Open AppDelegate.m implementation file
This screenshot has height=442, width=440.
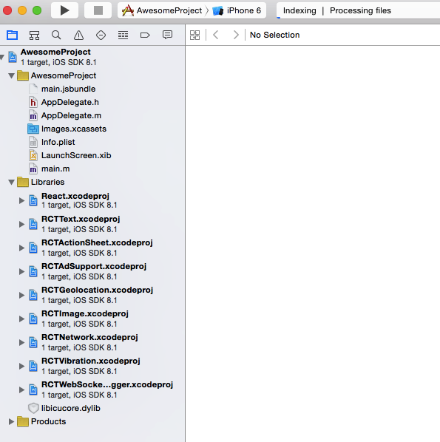pos(71,115)
